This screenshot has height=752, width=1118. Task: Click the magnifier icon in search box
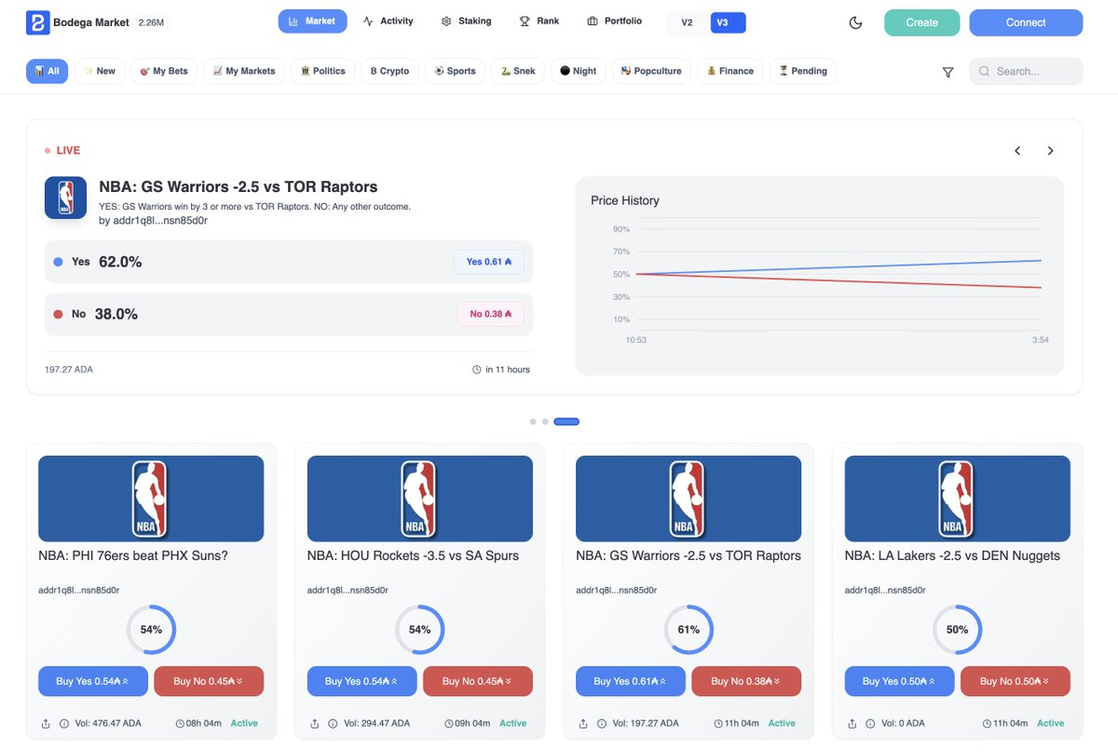(x=984, y=72)
